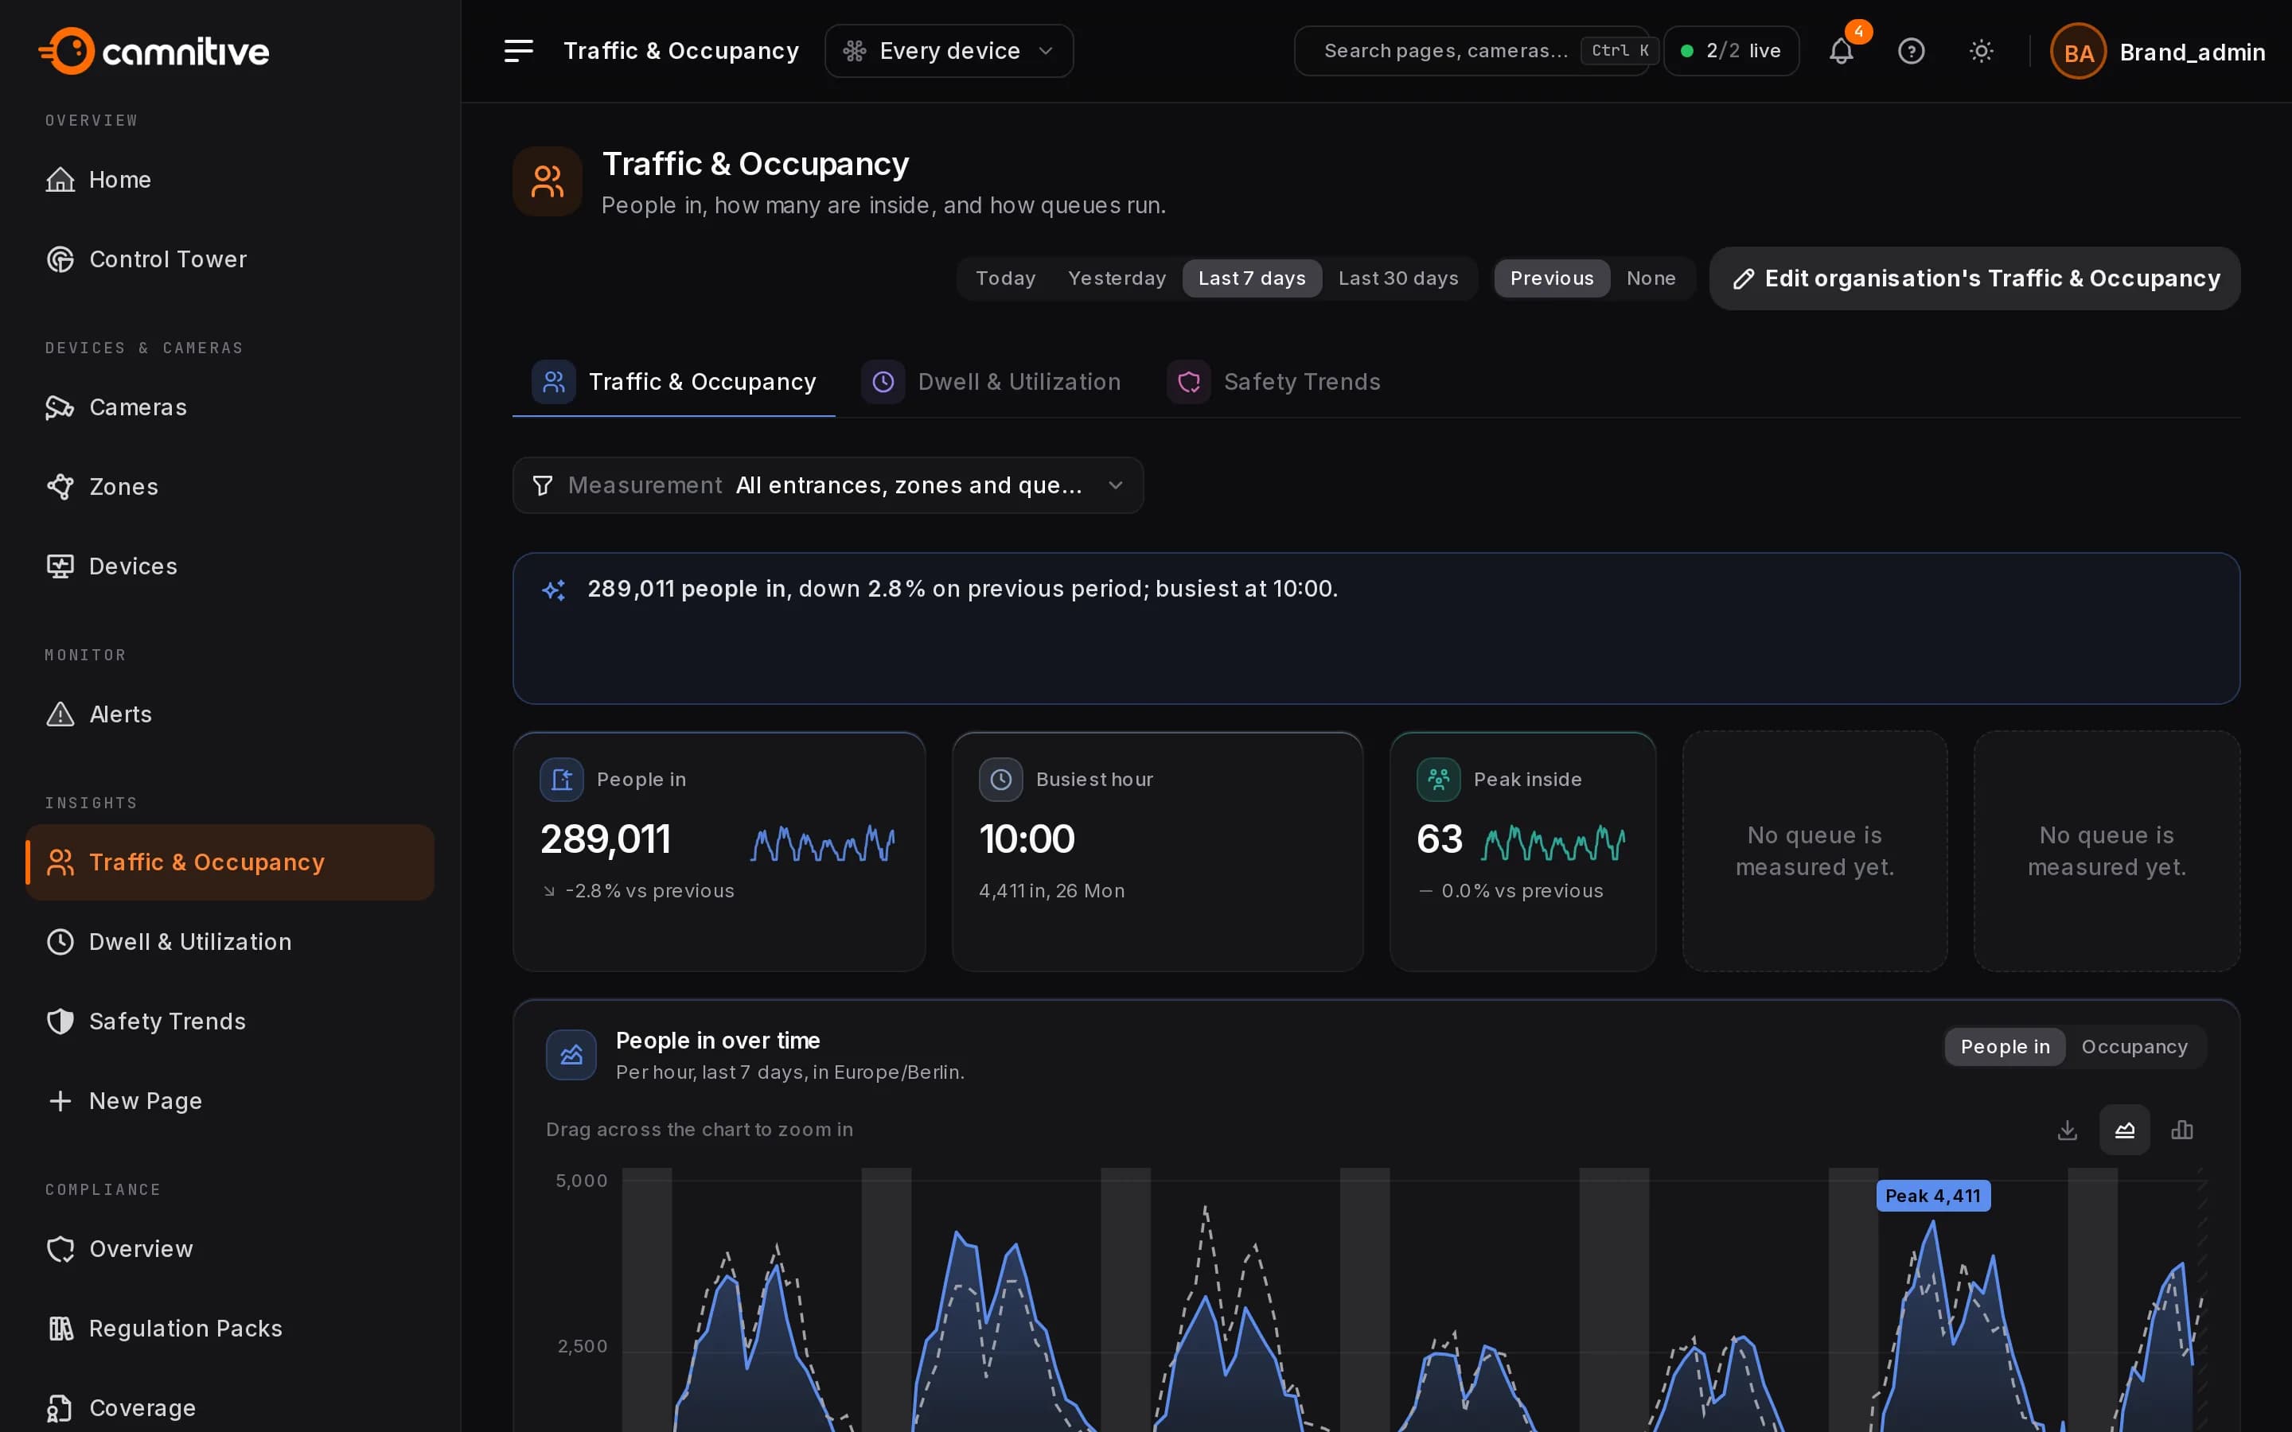The width and height of the screenshot is (2292, 1432).
Task: Switch chart to Occupancy
Action: click(x=2134, y=1046)
